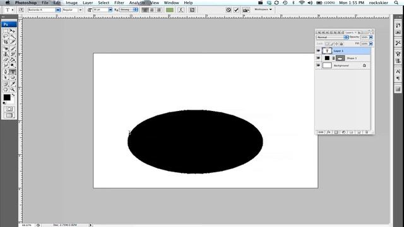Select the Ellipse shape tool
The height and width of the screenshot is (227, 404).
(x=13, y=78)
